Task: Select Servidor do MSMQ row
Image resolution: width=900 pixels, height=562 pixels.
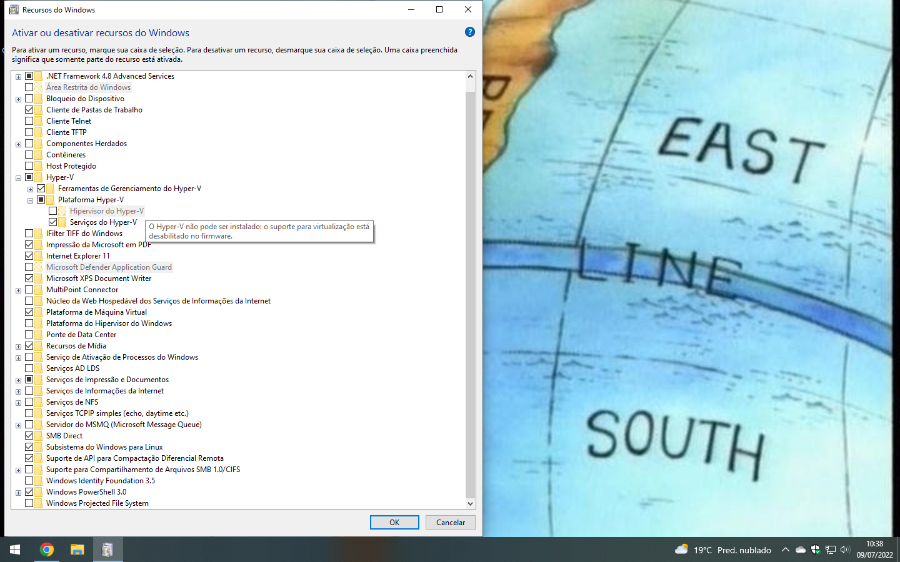Action: click(x=124, y=425)
